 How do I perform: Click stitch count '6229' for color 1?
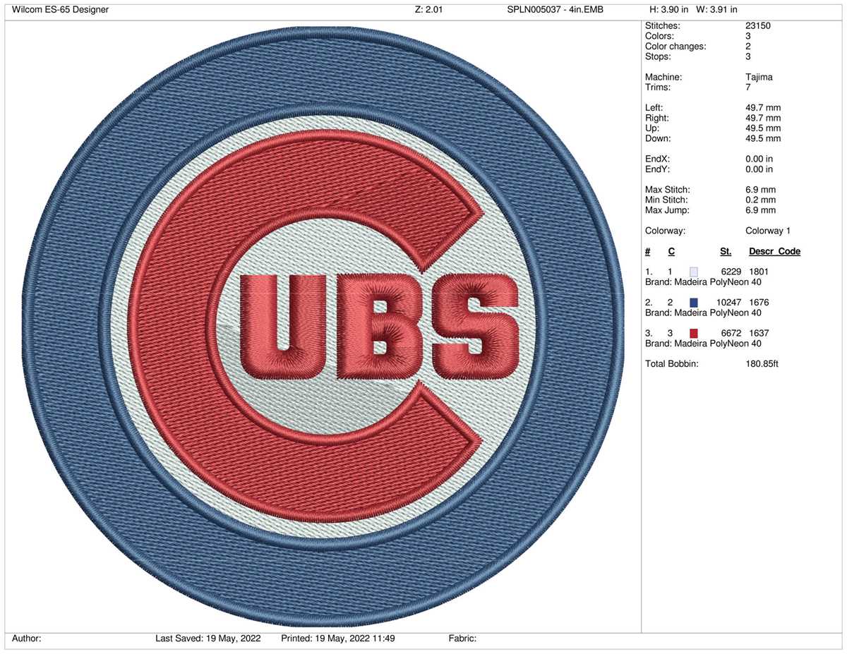click(731, 272)
